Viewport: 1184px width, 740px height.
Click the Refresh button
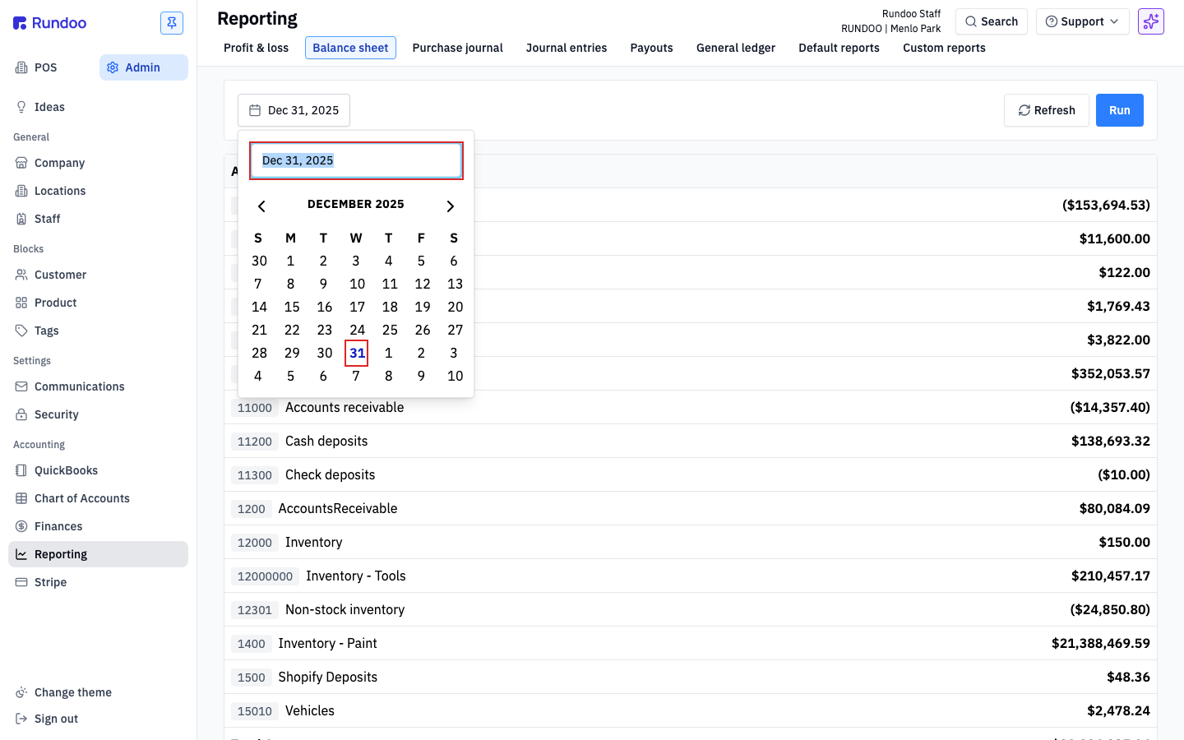coord(1047,110)
